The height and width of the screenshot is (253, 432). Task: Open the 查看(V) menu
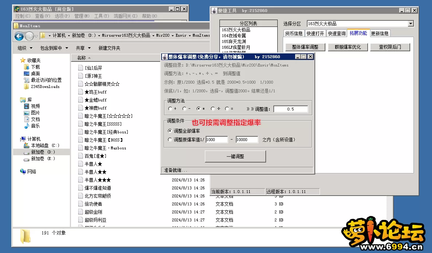tap(43, 16)
